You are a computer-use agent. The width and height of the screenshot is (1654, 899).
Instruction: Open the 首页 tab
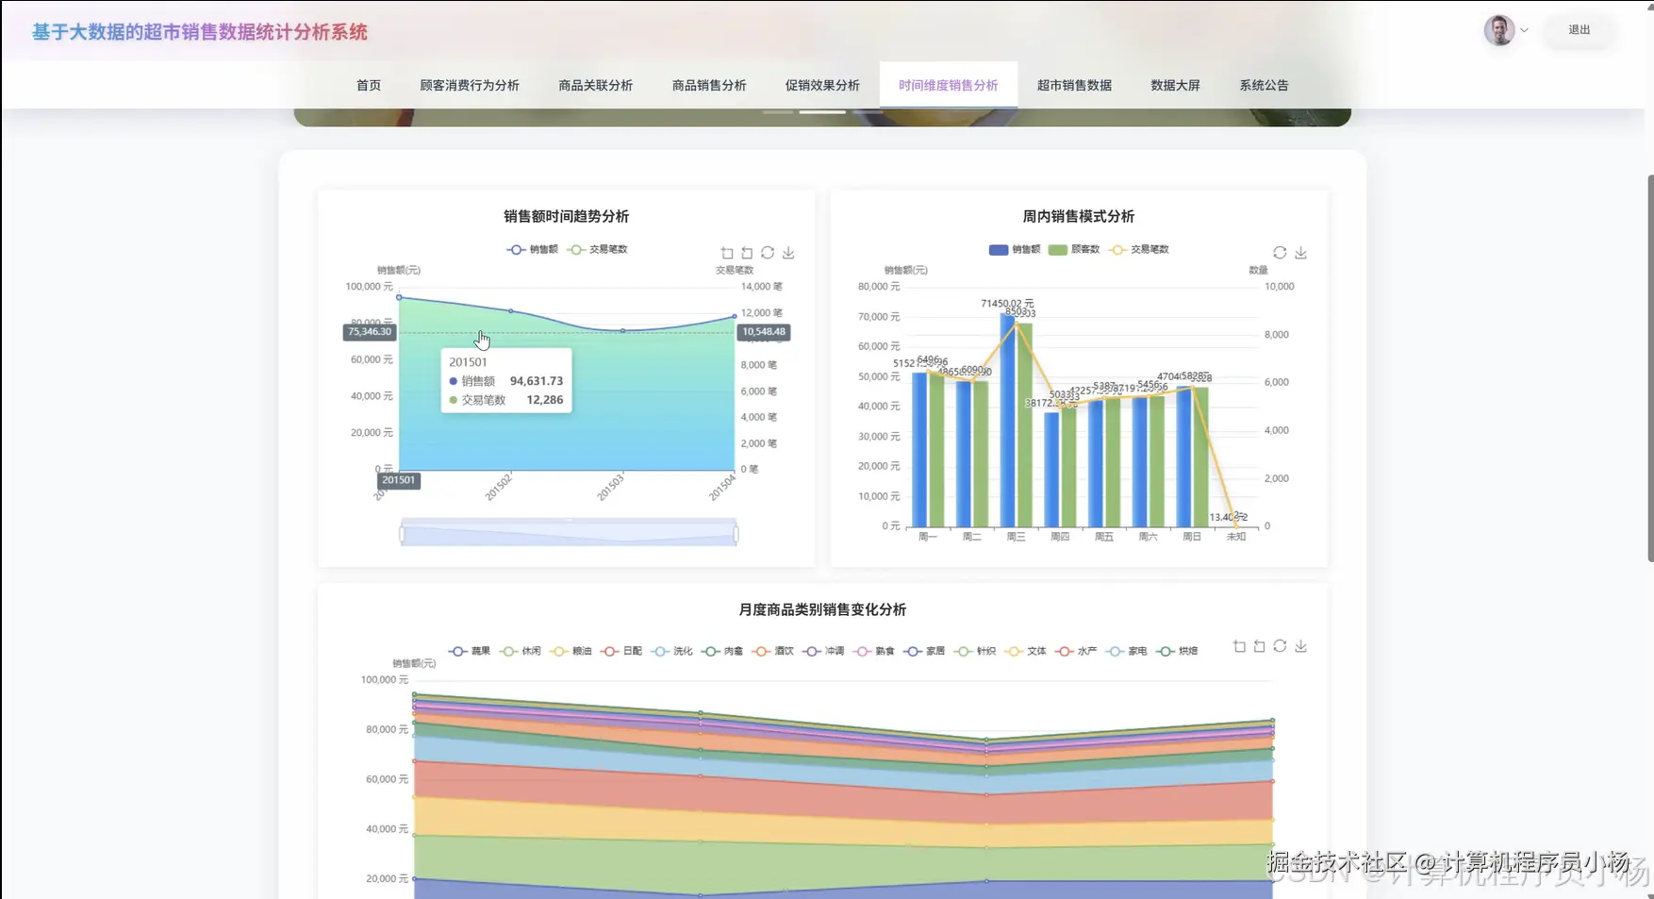[x=369, y=85]
